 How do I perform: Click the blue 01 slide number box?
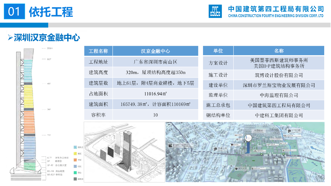coord(14,12)
